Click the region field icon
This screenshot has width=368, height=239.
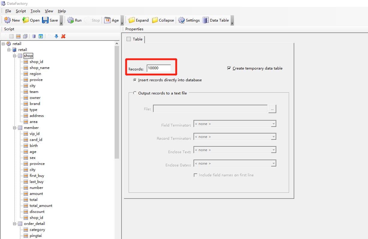click(x=26, y=74)
